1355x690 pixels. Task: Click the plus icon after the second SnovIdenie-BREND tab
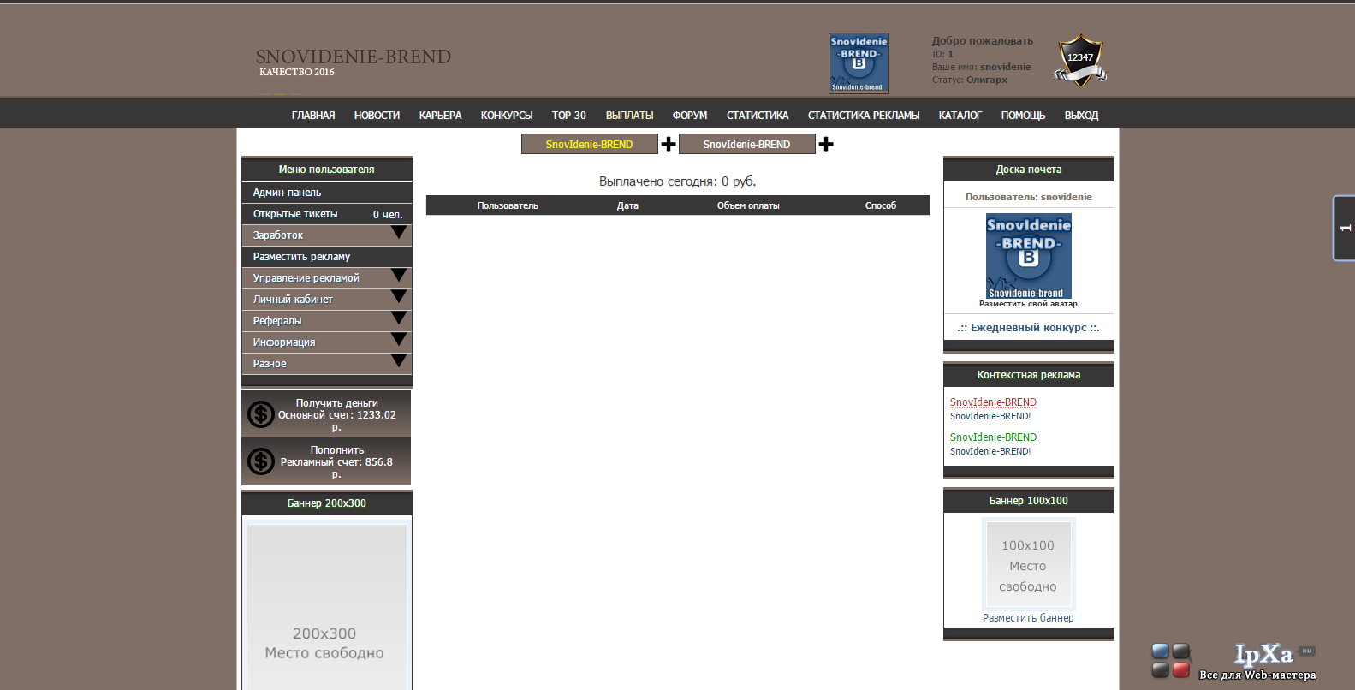[826, 144]
